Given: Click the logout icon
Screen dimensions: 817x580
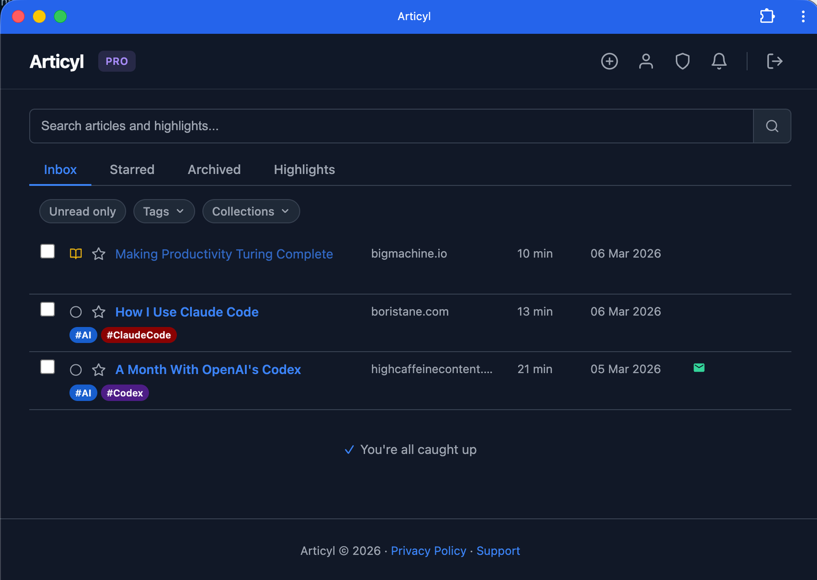Looking at the screenshot, I should (x=775, y=61).
